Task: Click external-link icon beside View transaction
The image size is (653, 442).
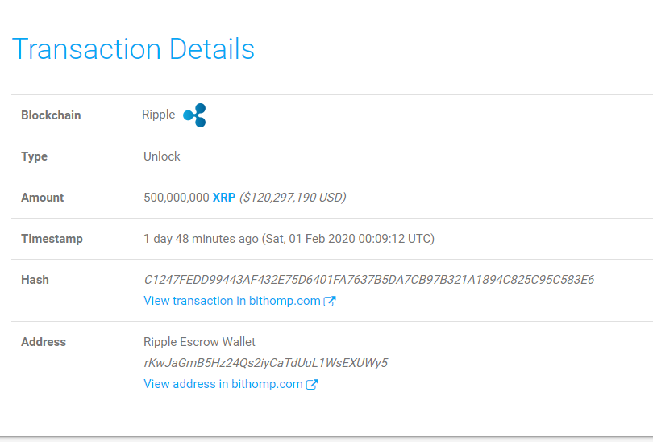Action: (330, 302)
